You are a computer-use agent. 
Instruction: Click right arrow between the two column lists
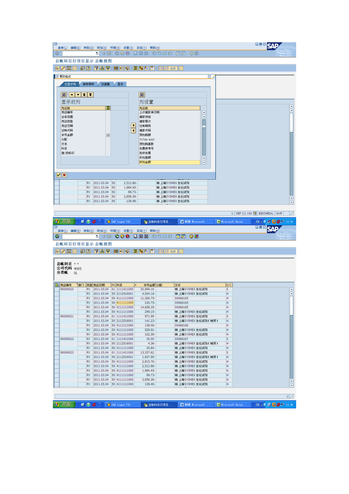click(134, 125)
